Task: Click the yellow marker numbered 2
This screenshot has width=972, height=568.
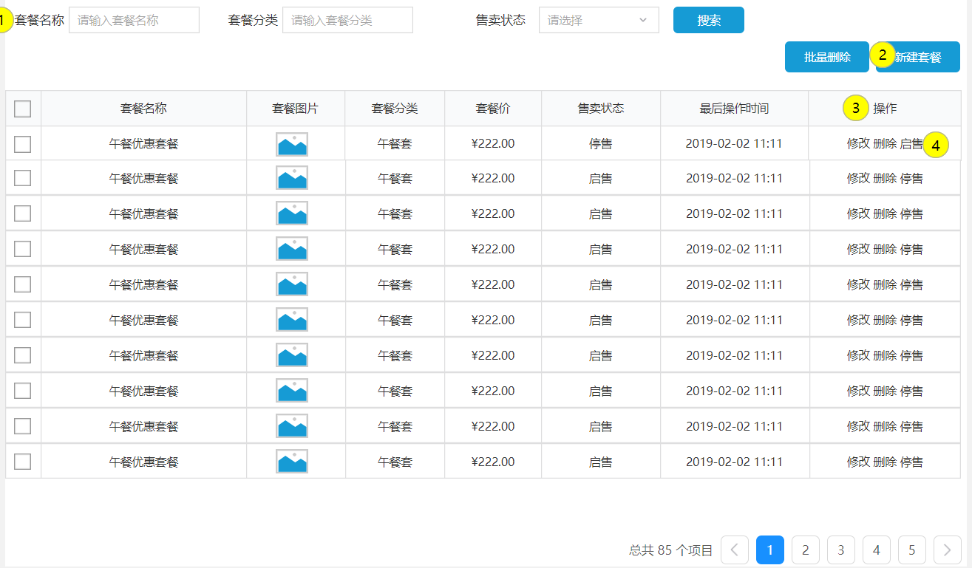Action: pos(882,55)
